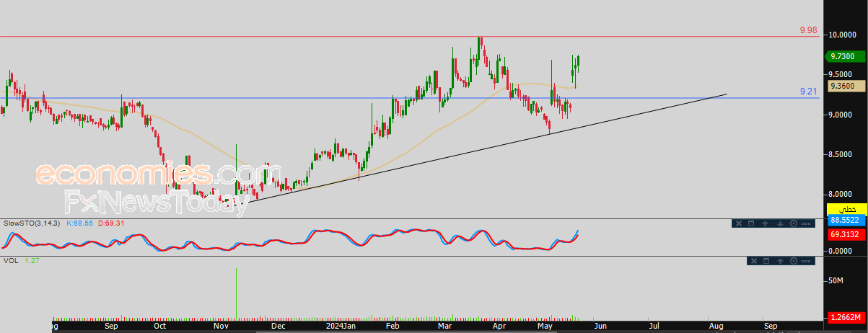
Task: Open more options for SlowSTO panel
Action: [x=806, y=223]
